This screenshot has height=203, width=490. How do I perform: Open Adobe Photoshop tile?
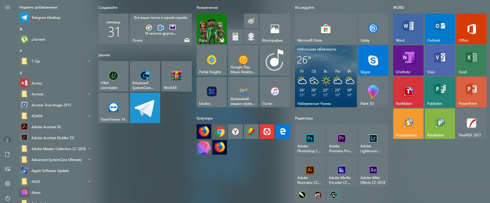point(310,139)
